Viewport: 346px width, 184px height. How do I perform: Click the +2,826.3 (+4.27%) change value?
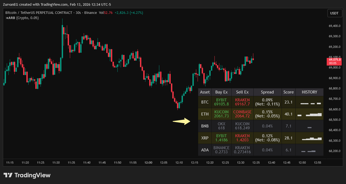[x=129, y=13]
